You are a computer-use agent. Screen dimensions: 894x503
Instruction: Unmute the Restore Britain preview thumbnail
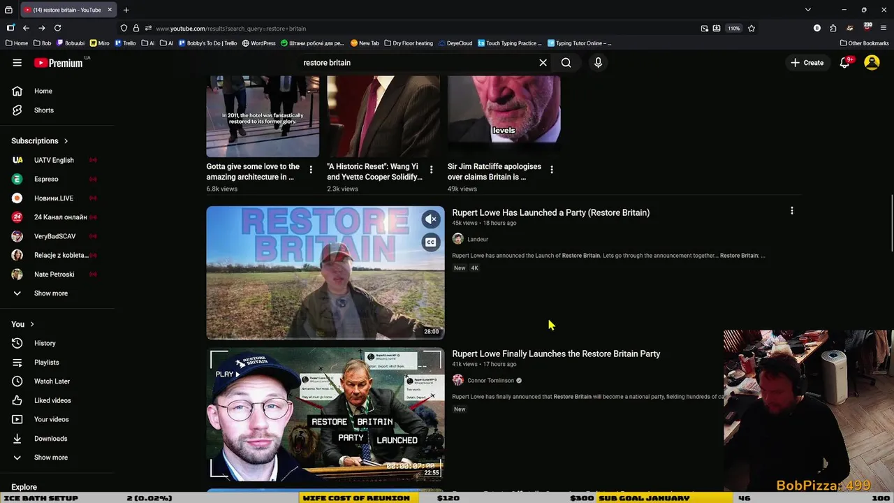pos(431,219)
